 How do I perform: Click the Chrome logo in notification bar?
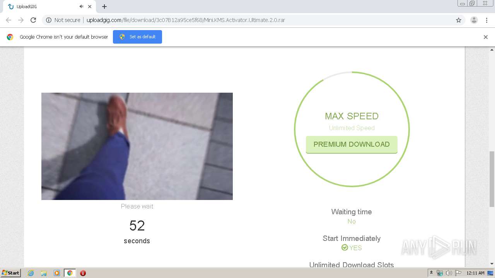(10, 37)
